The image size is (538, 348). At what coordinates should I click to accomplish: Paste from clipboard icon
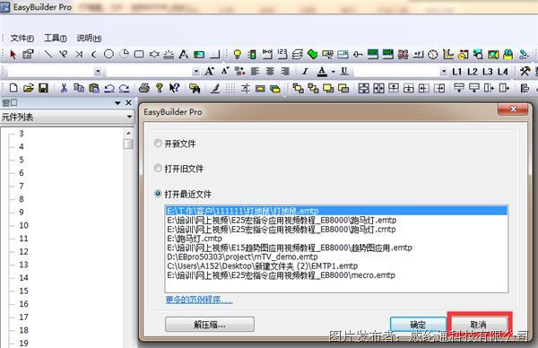[93, 88]
